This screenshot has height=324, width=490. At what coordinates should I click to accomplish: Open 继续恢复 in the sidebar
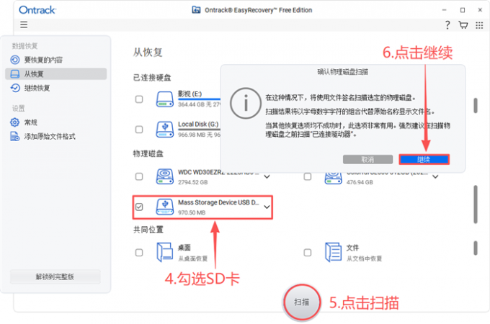(37, 89)
